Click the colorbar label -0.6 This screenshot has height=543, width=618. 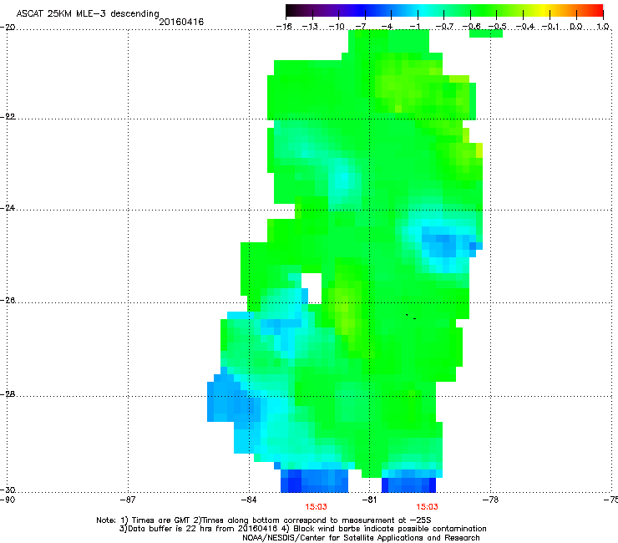point(471,27)
